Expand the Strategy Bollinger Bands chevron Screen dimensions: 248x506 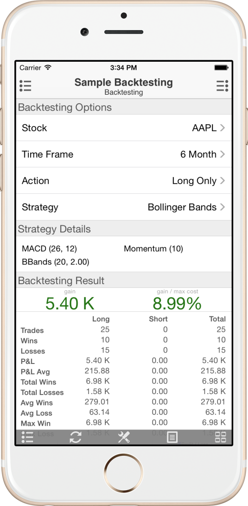click(222, 207)
